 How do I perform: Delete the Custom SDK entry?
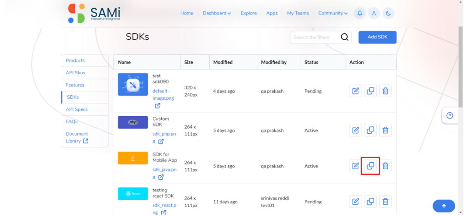tap(385, 130)
